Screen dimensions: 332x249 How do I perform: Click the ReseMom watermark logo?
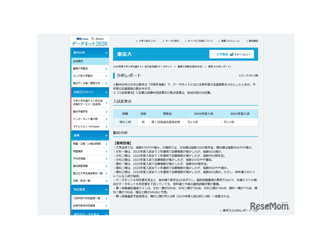(270, 206)
